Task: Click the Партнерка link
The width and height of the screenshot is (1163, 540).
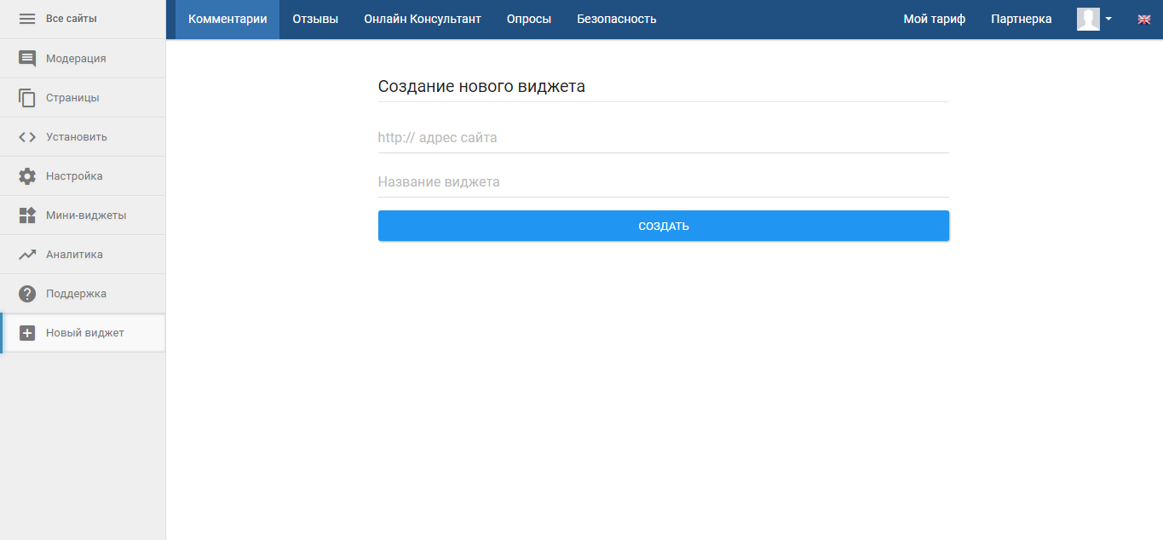Action: 1021,18
